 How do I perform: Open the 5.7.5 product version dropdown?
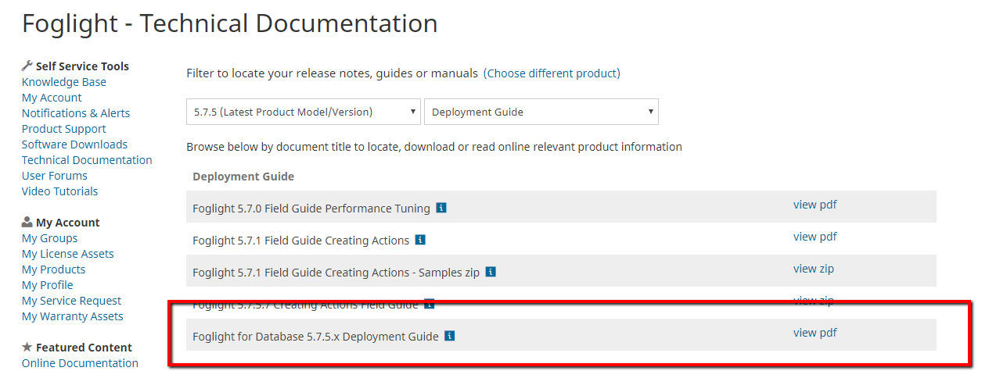click(x=304, y=112)
